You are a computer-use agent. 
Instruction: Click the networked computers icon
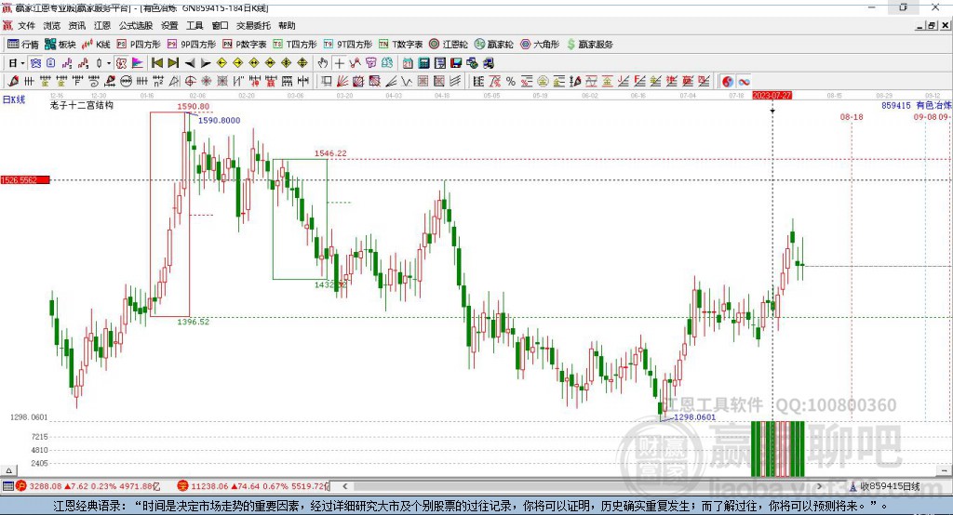tap(472, 63)
